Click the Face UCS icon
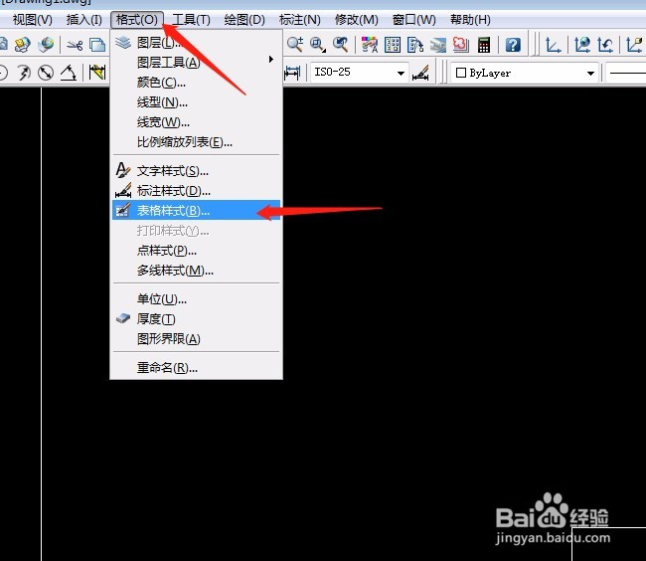The image size is (646, 561). 634,45
